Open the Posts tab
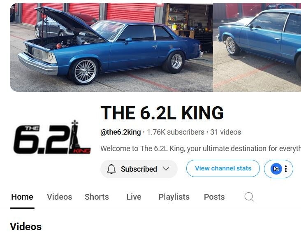 coord(214,197)
